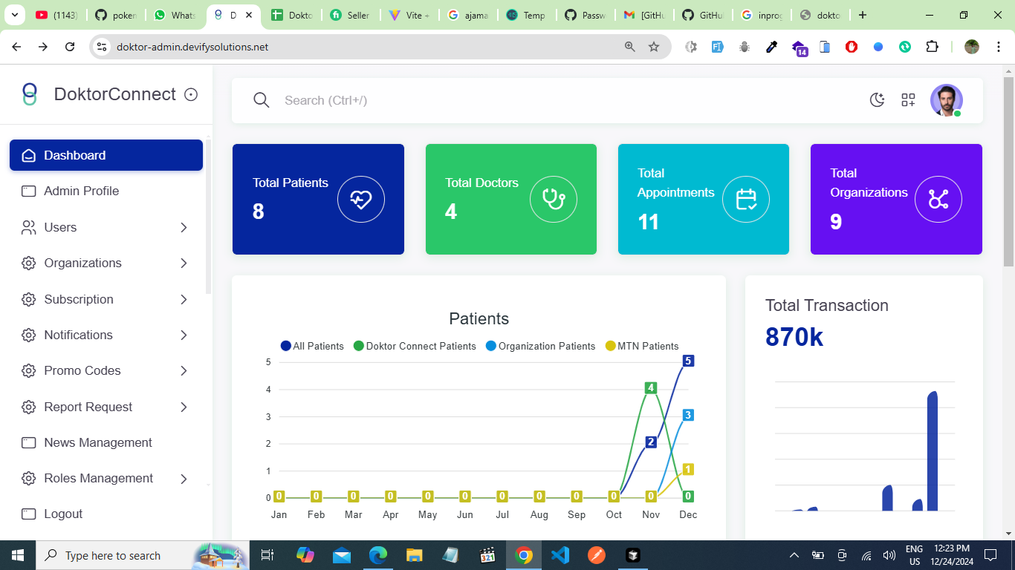Click the Report Request gear icon
This screenshot has height=570, width=1015.
(x=29, y=407)
